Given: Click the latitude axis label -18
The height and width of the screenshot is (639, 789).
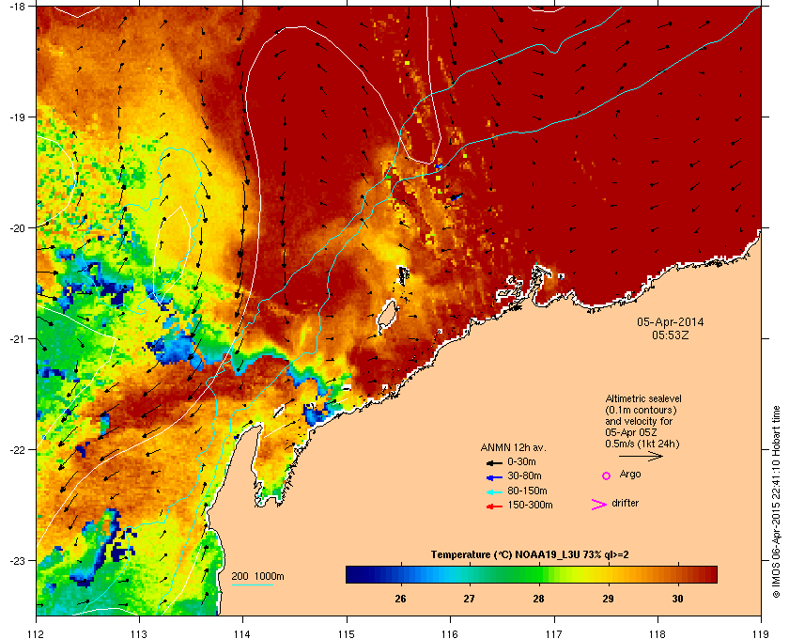Looking at the screenshot, I should point(17,6).
